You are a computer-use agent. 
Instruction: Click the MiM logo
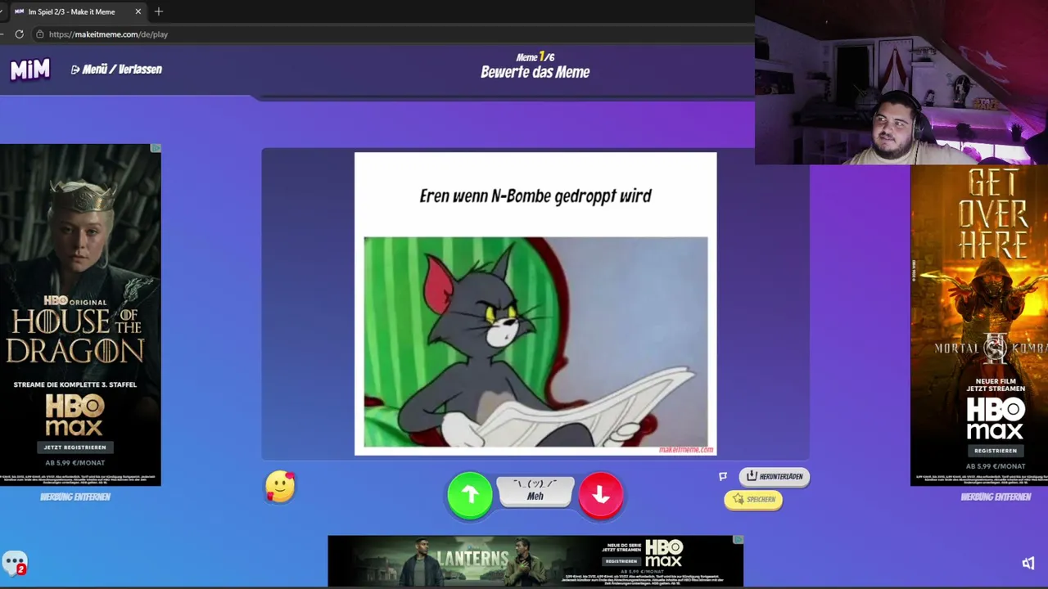[x=30, y=70]
